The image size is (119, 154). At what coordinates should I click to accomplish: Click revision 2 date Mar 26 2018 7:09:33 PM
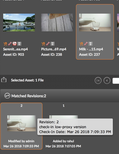pos(21,146)
